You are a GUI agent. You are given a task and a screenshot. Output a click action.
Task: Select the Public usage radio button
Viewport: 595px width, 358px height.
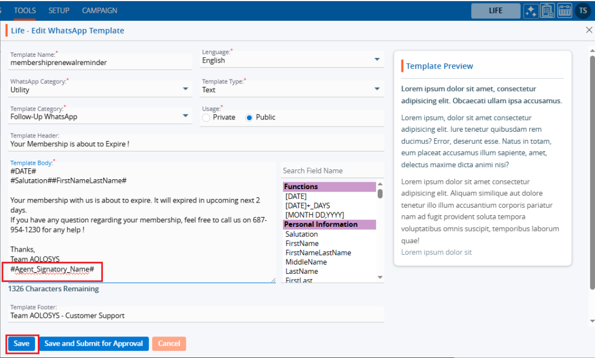249,117
